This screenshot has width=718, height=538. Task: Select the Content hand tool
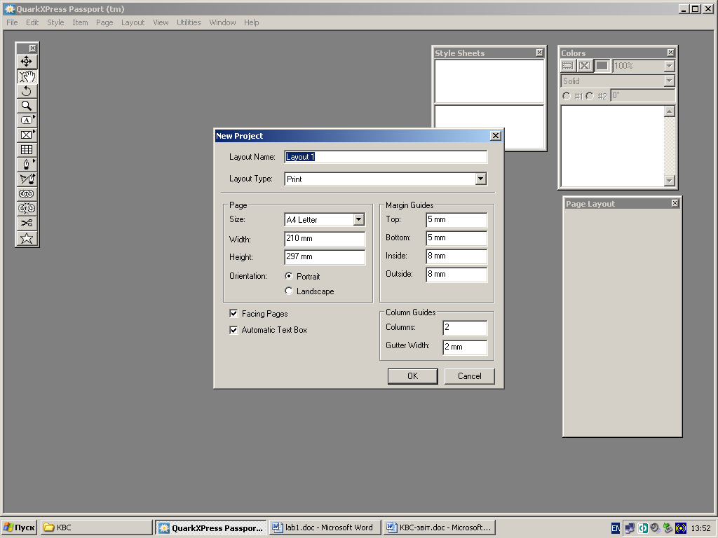[x=27, y=76]
